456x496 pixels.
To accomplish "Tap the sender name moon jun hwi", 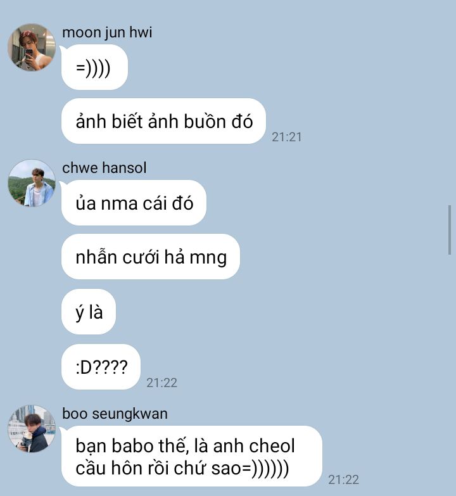I will click(x=107, y=32).
